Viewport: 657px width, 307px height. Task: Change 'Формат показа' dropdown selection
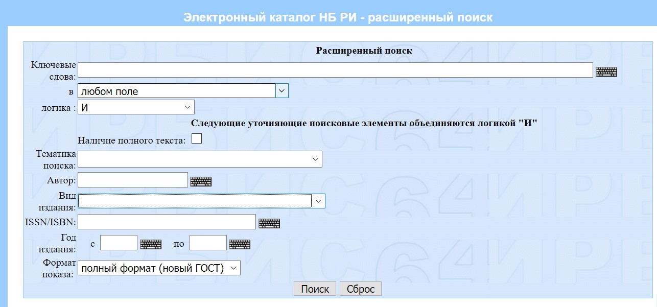[x=159, y=268]
